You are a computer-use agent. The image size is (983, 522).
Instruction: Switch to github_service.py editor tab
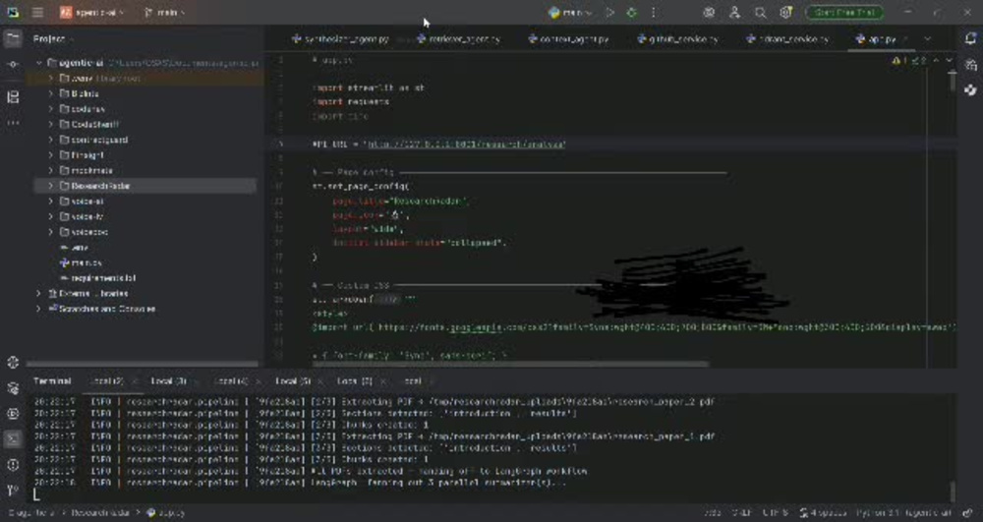(x=677, y=39)
